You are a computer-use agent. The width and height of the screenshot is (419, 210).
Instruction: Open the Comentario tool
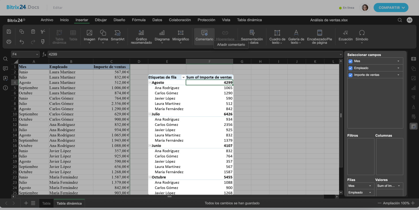(x=204, y=36)
